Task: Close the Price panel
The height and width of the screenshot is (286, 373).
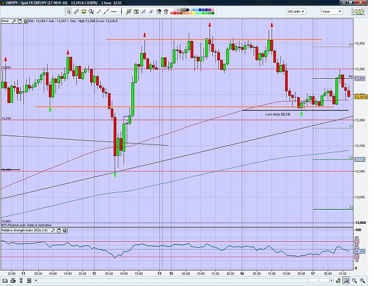Action: [25, 21]
